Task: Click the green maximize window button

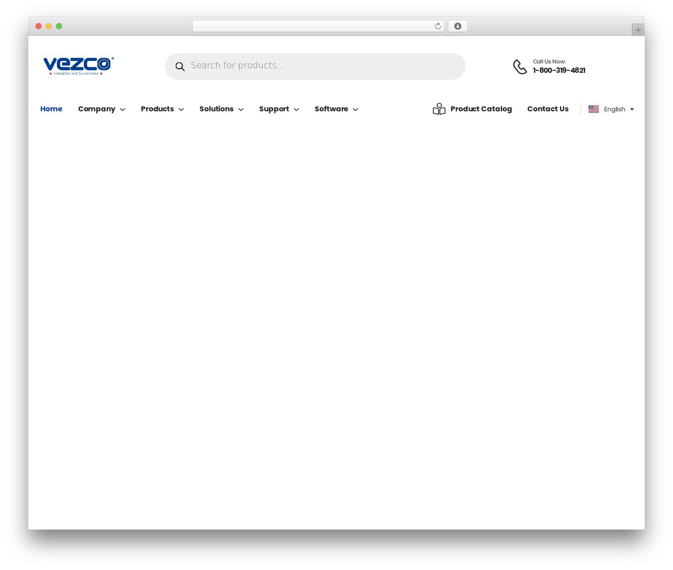Action: point(59,26)
